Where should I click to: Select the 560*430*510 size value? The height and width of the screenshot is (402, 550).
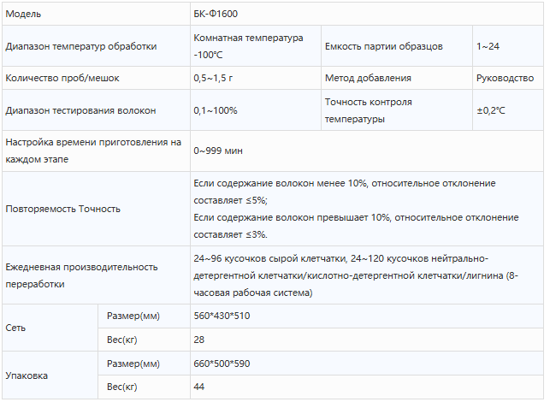pos(222,316)
